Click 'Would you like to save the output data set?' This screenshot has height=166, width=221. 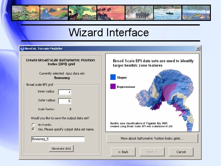pos(60,118)
